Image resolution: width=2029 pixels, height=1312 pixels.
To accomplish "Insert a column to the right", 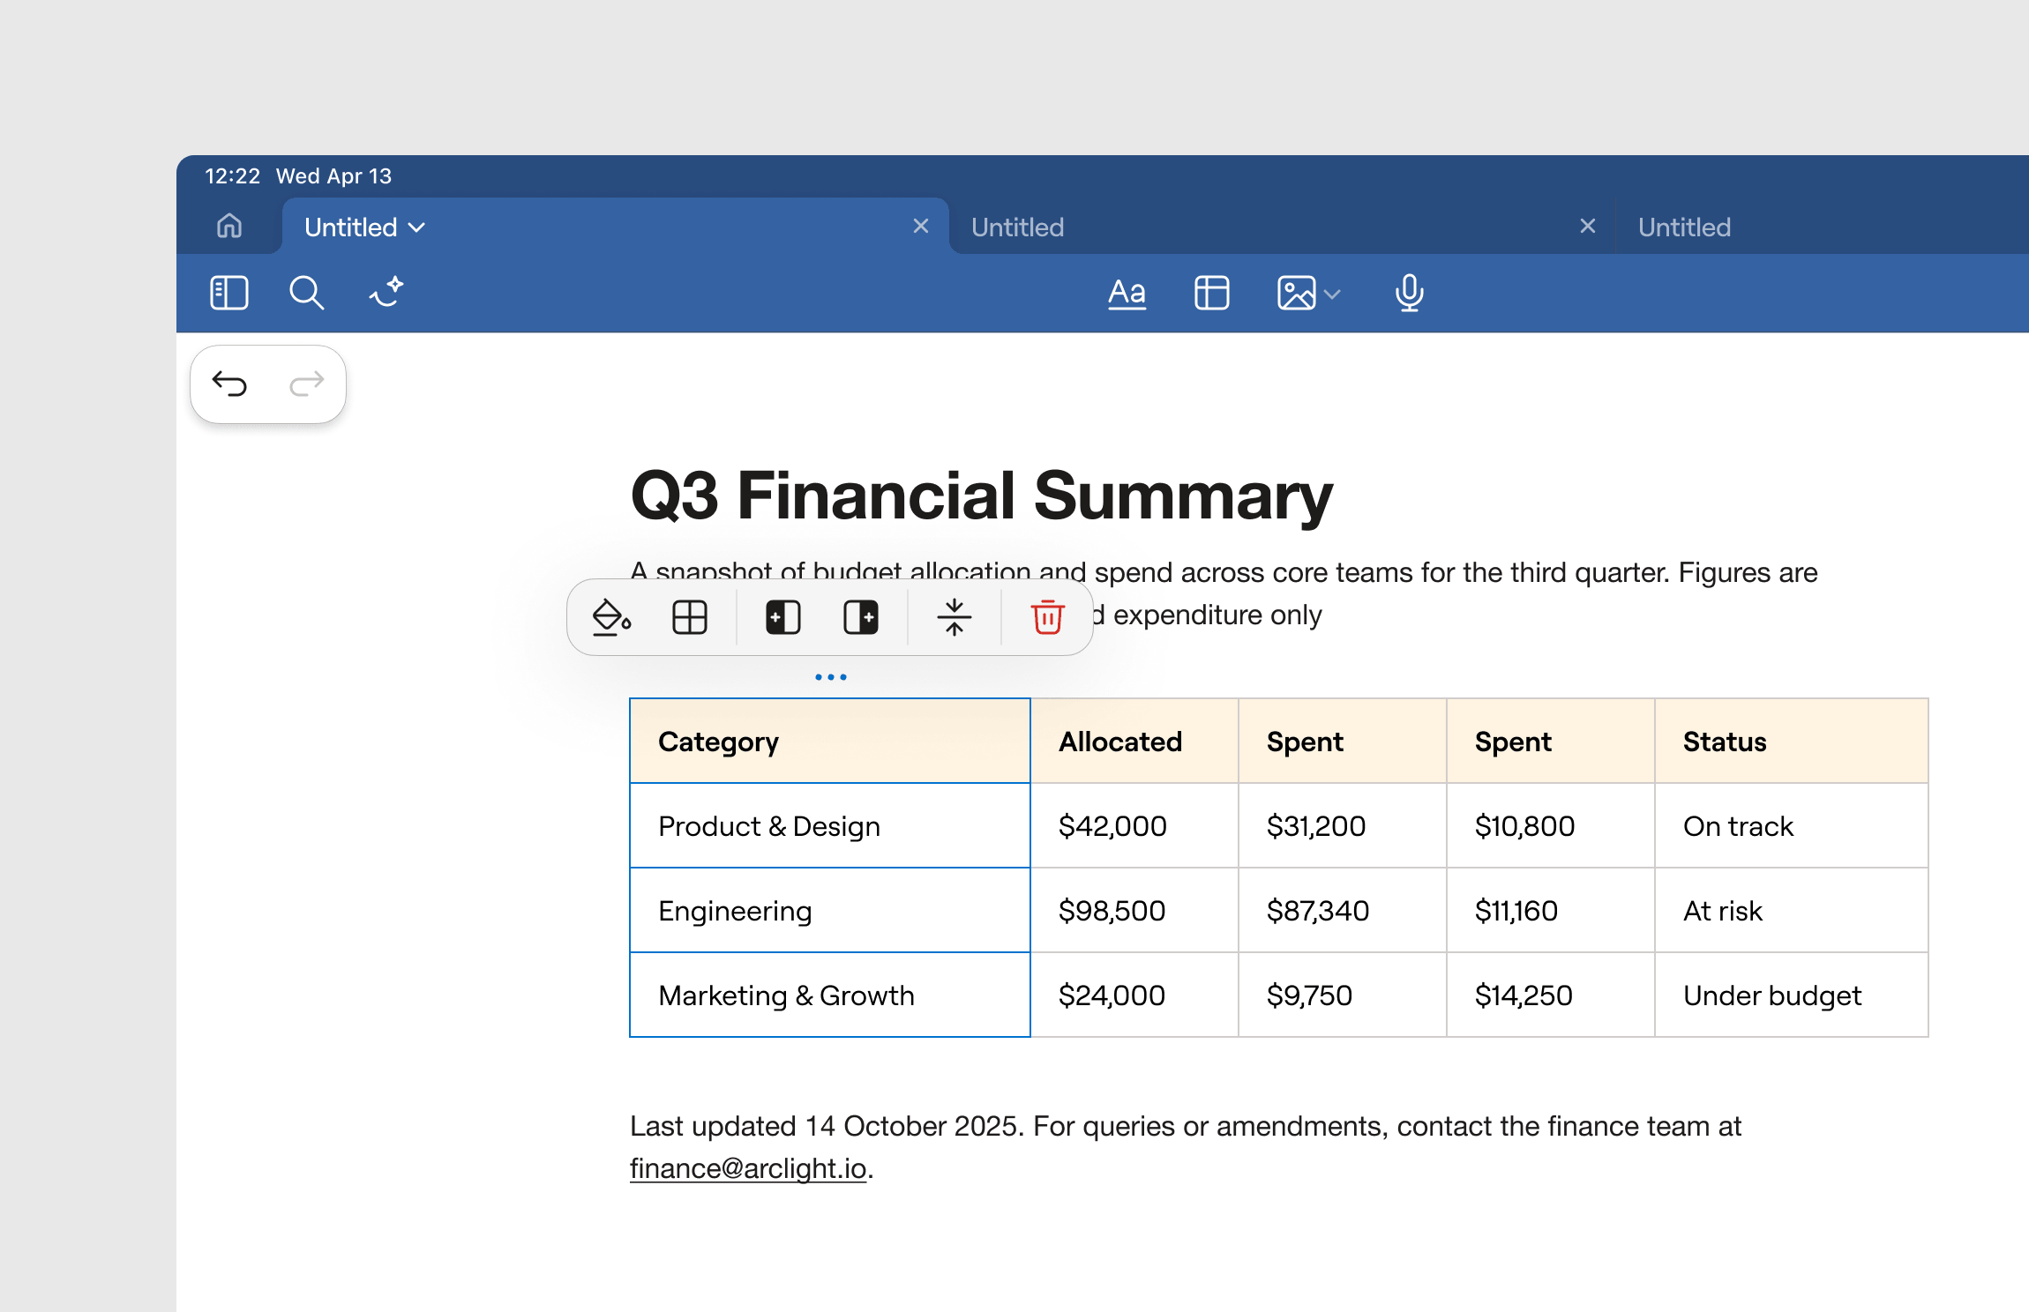I will click(860, 617).
